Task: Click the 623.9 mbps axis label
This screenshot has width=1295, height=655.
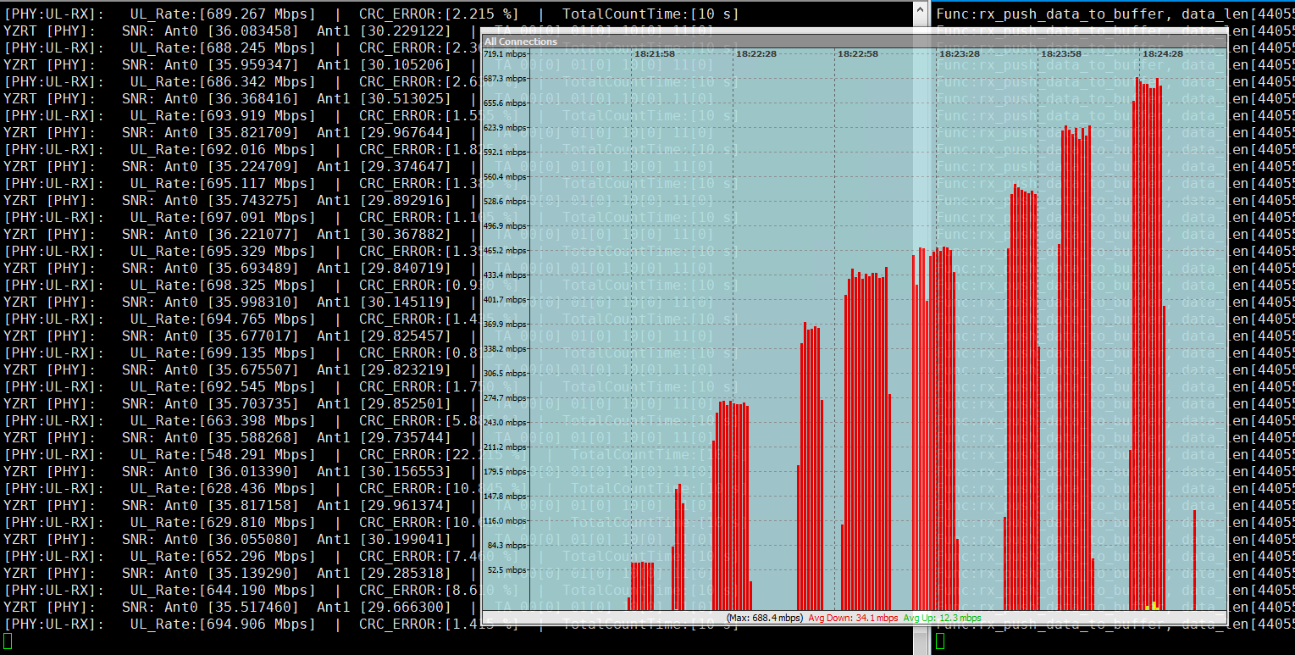Action: point(505,127)
